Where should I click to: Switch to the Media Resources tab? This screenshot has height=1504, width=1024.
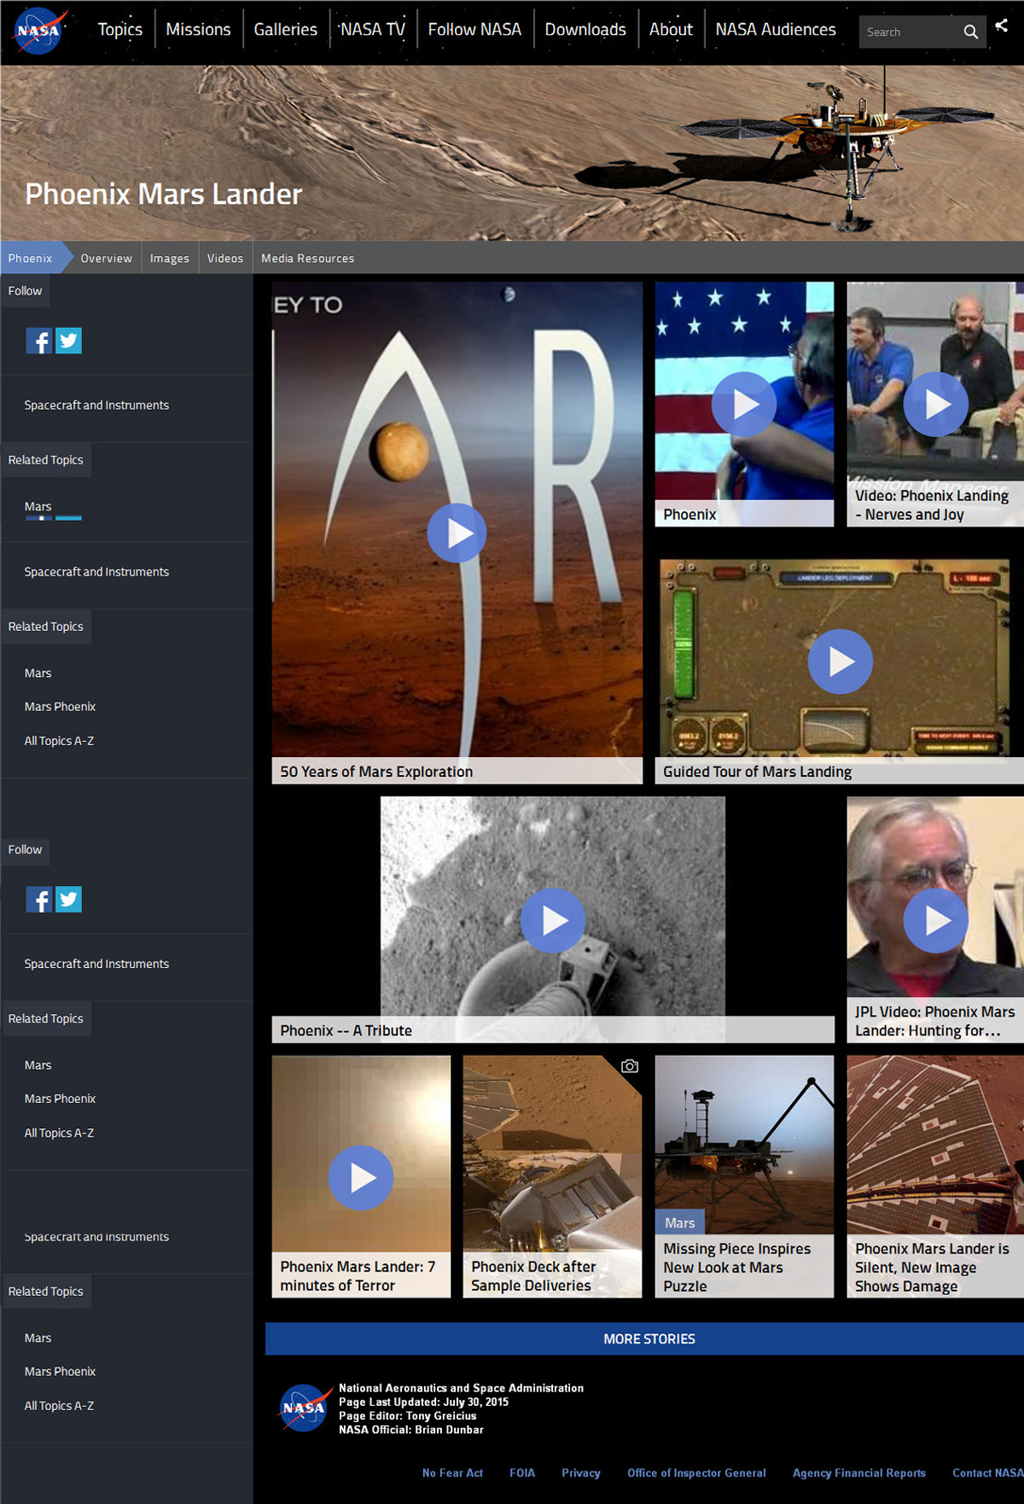click(x=308, y=258)
